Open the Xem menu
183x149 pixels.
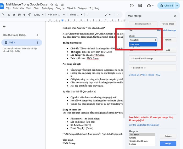(x=28, y=8)
